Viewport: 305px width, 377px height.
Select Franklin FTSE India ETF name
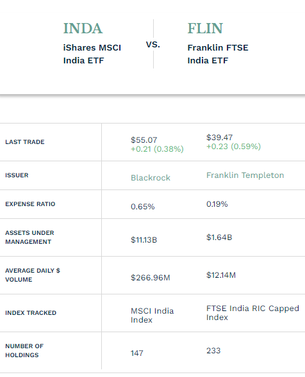[x=218, y=54]
